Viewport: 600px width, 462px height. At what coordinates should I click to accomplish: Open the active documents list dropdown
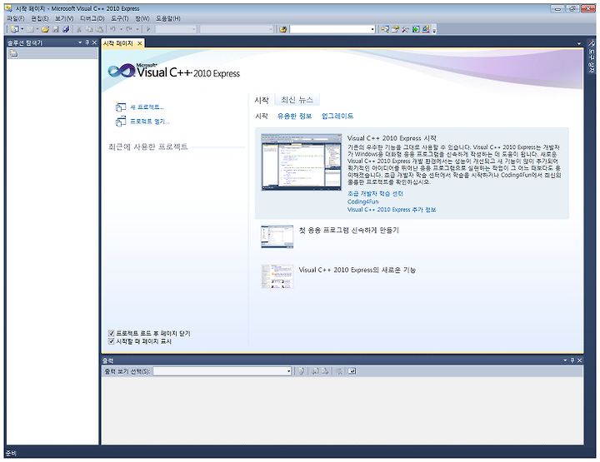(x=579, y=43)
